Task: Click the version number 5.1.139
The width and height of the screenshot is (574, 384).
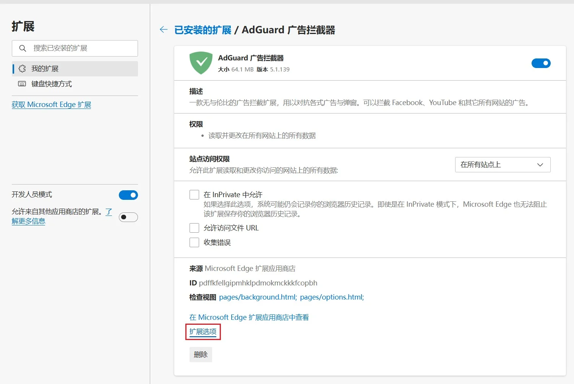Action: 280,70
